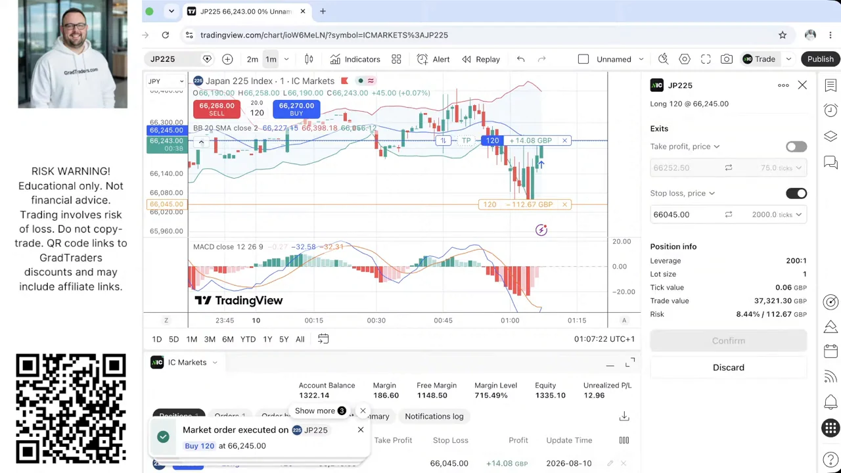
Task: Click the red SELL 66,268.00 button
Action: tap(216, 109)
